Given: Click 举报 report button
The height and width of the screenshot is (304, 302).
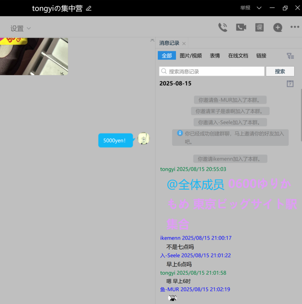Looking at the screenshot, I should pyautogui.click(x=245, y=8).
